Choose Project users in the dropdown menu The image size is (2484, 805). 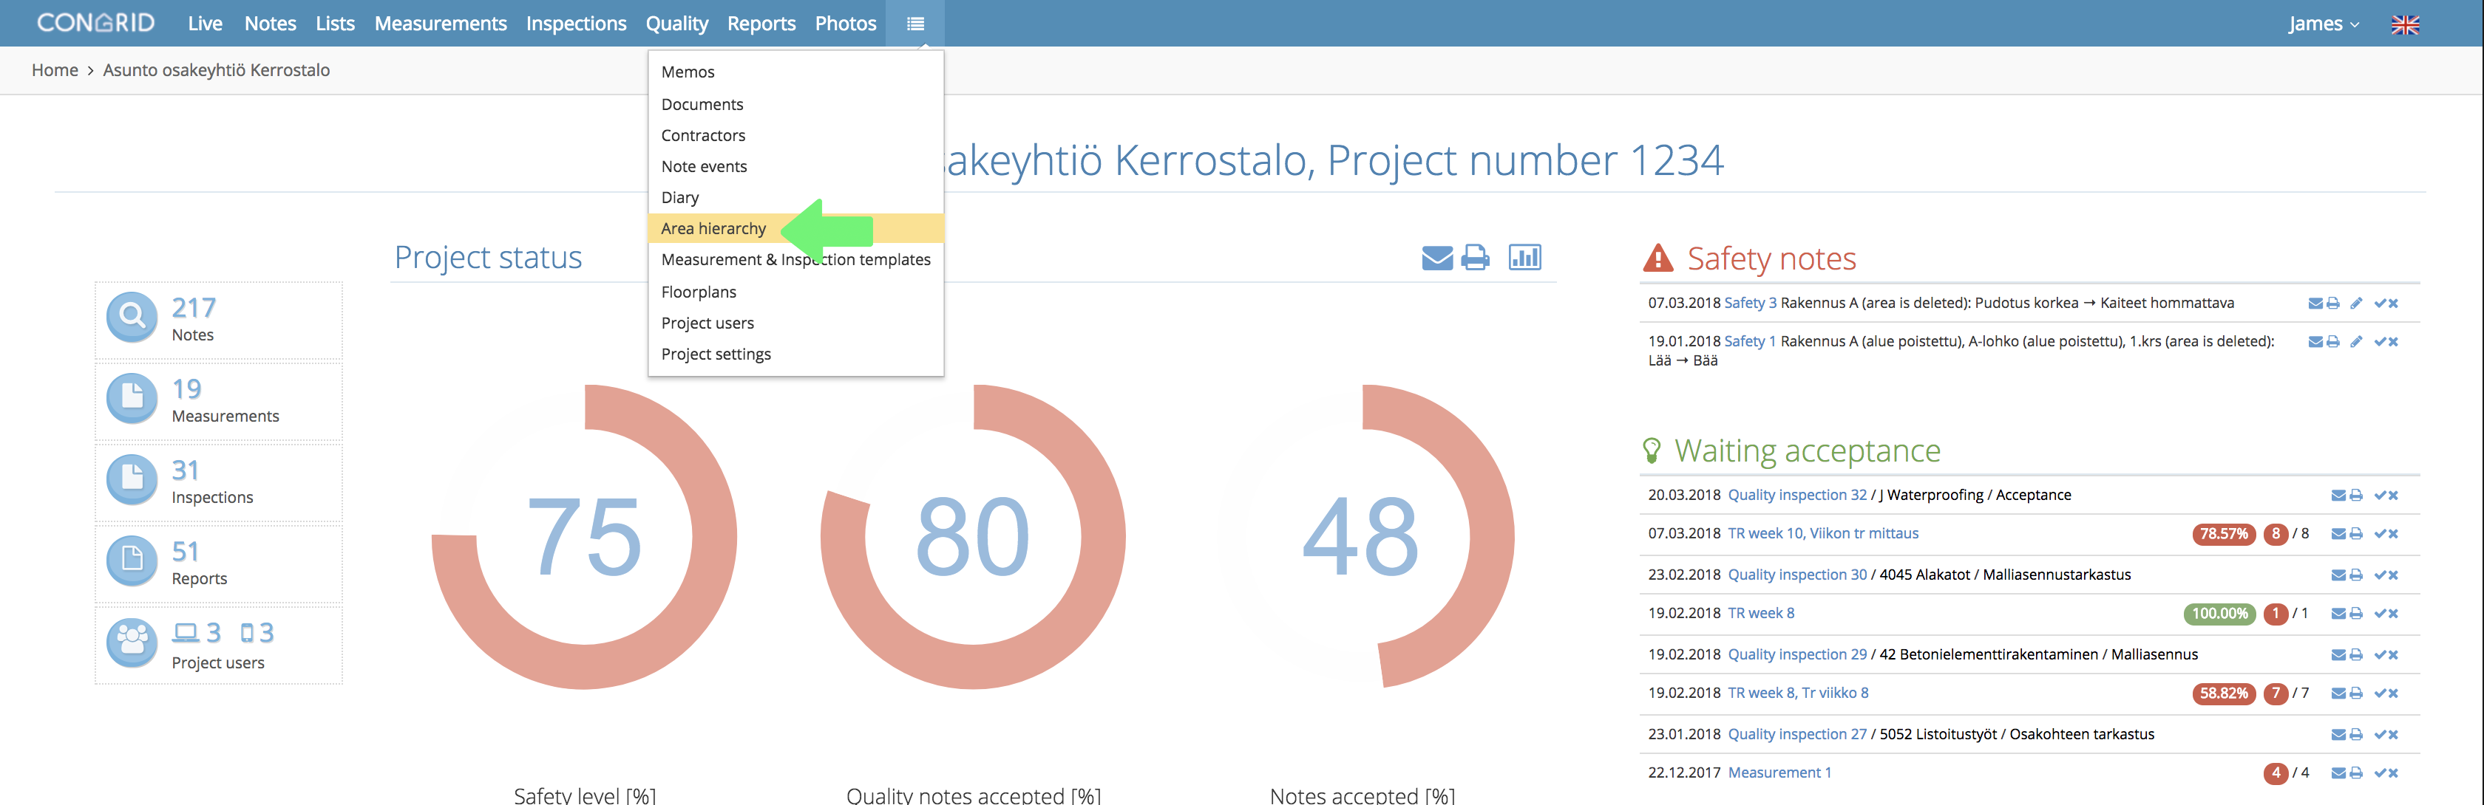795,323
